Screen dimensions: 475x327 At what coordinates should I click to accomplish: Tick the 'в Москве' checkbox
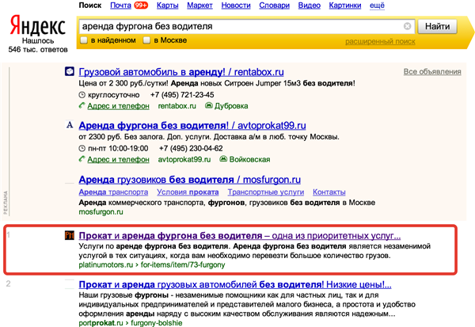click(x=146, y=40)
